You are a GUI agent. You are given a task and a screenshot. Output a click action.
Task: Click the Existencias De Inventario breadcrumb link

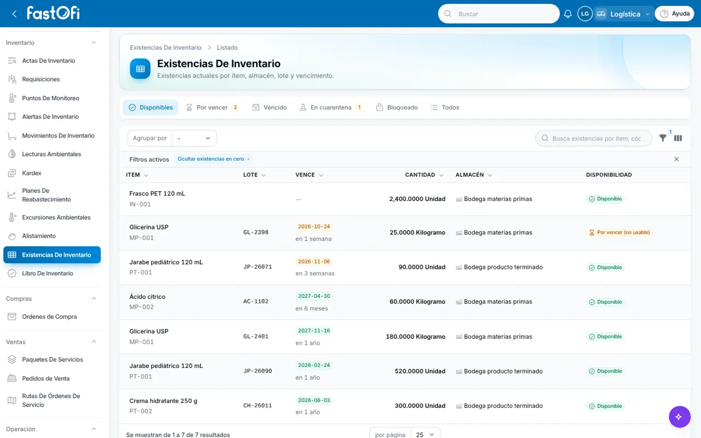click(x=165, y=48)
